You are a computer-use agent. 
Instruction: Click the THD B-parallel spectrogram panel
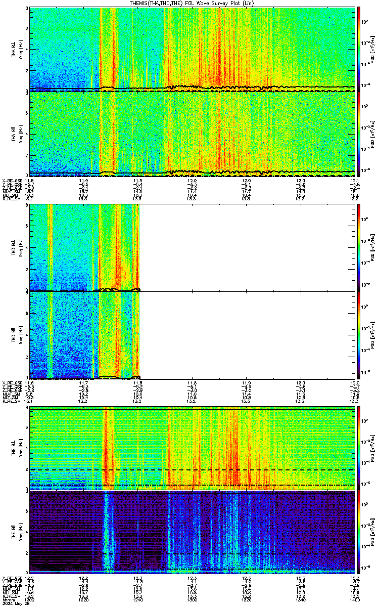192,335
